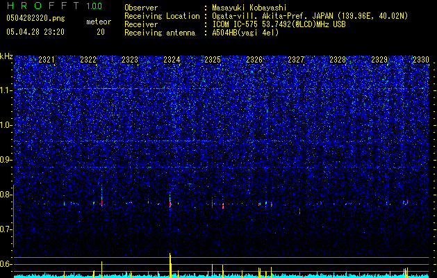
Task: Select the file name 0504282320.png
Action: click(35, 18)
